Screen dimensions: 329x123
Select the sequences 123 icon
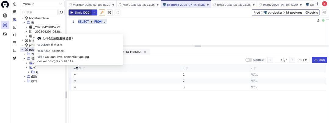[x=15, y=43]
